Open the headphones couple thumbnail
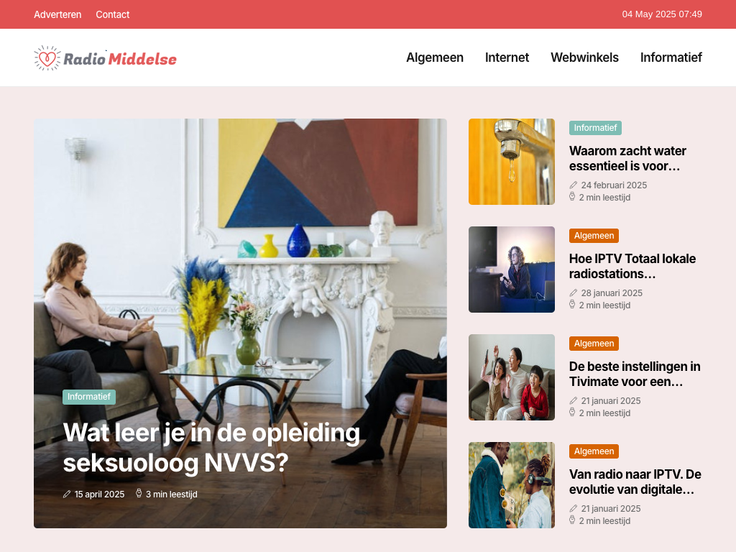This screenshot has width=736, height=552. 512,485
